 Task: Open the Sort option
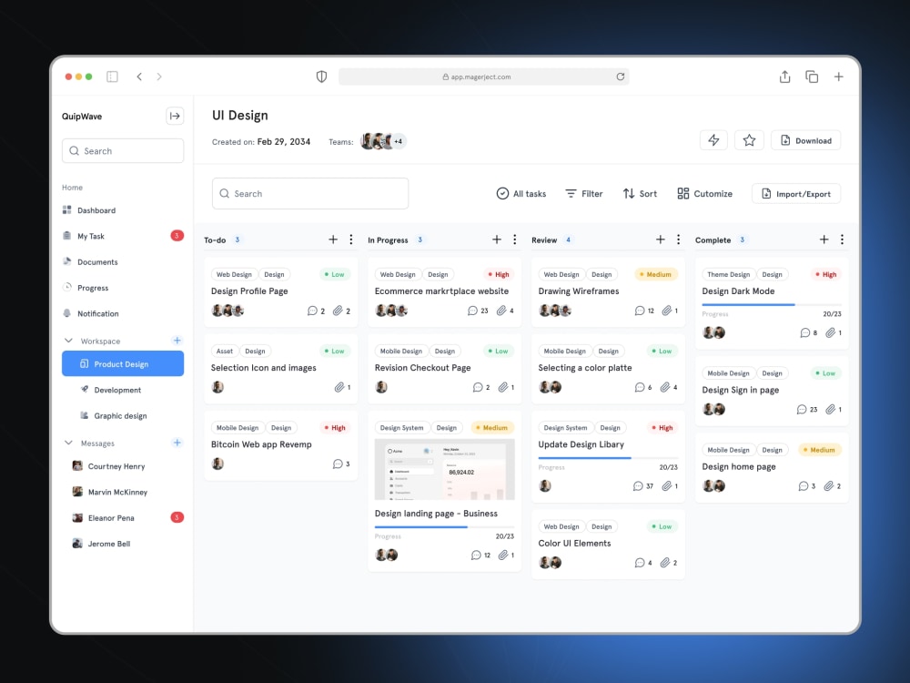point(640,193)
